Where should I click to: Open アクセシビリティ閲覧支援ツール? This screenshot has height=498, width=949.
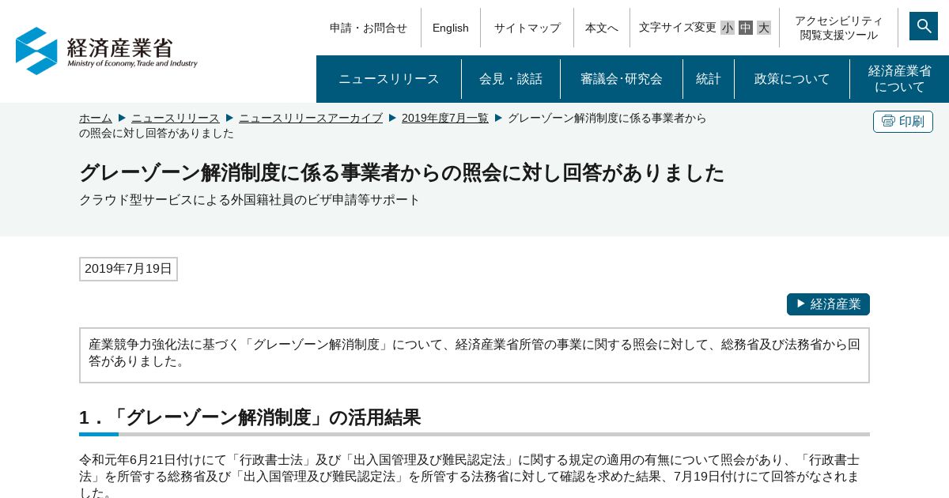click(x=839, y=28)
